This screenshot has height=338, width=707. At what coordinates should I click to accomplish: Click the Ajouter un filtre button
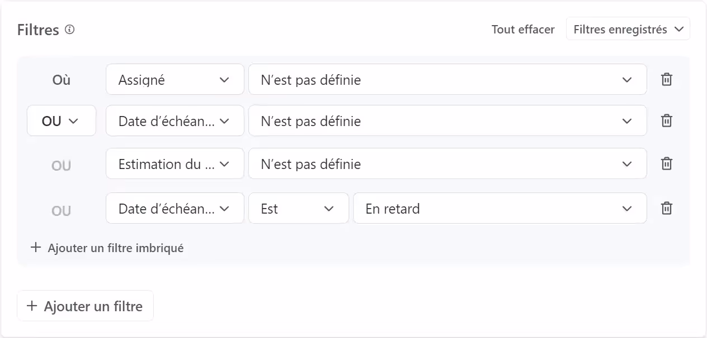tap(85, 306)
